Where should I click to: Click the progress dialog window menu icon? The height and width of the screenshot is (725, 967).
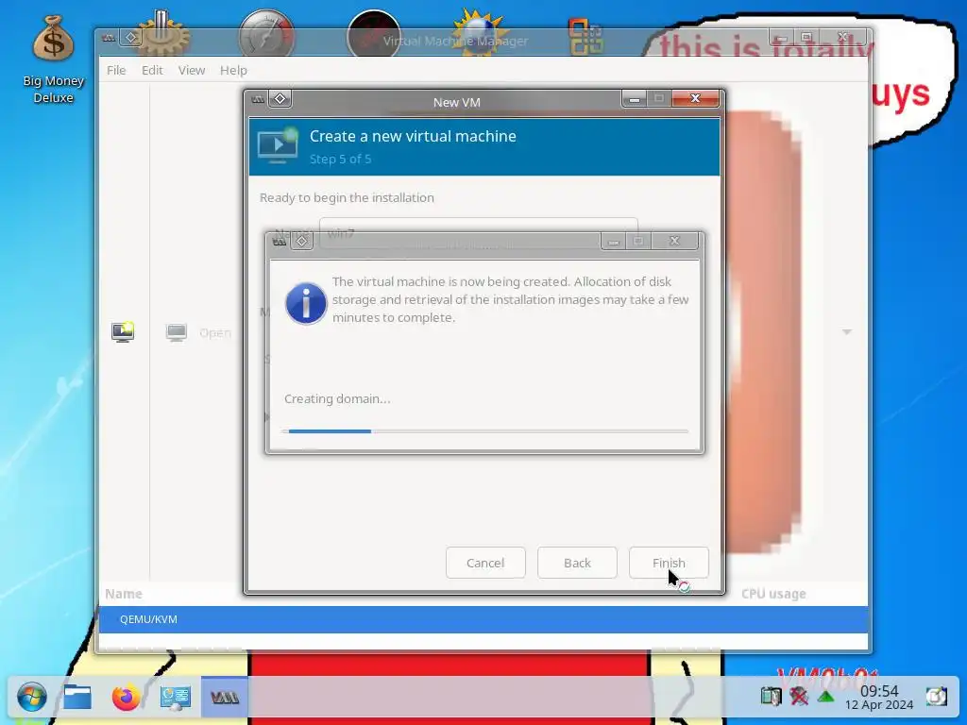pyautogui.click(x=280, y=241)
